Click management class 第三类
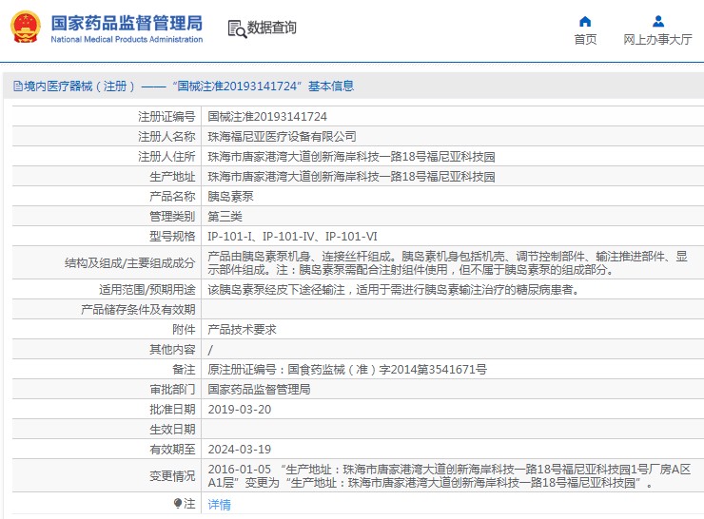Screen dimensions: 704x519 point(225,216)
